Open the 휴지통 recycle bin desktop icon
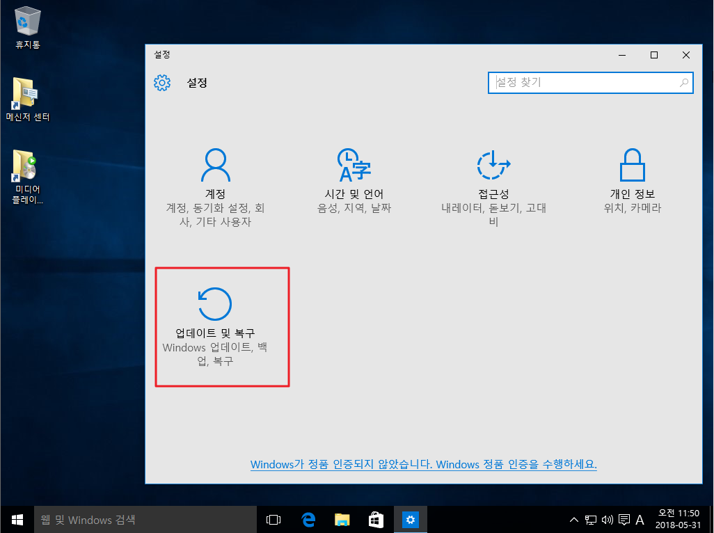This screenshot has height=533, width=714. pyautogui.click(x=28, y=27)
